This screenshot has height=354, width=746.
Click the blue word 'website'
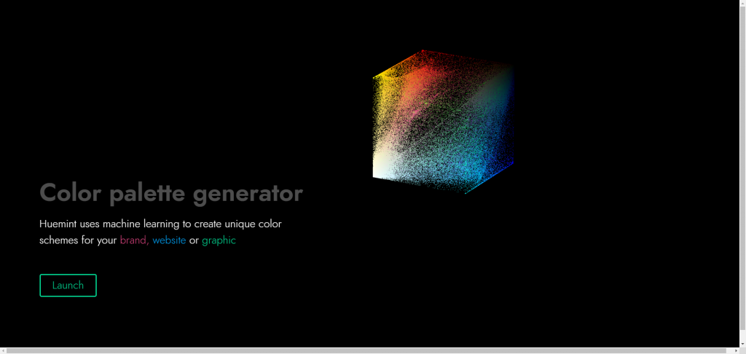[169, 240]
